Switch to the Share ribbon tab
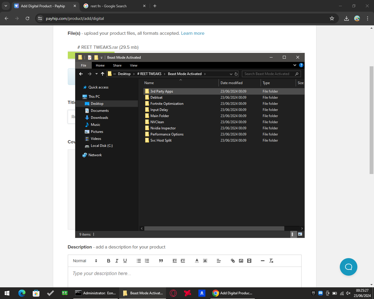The height and width of the screenshot is (299, 374). point(117,65)
